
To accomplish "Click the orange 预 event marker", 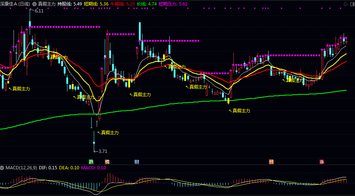I will (x=271, y=162).
